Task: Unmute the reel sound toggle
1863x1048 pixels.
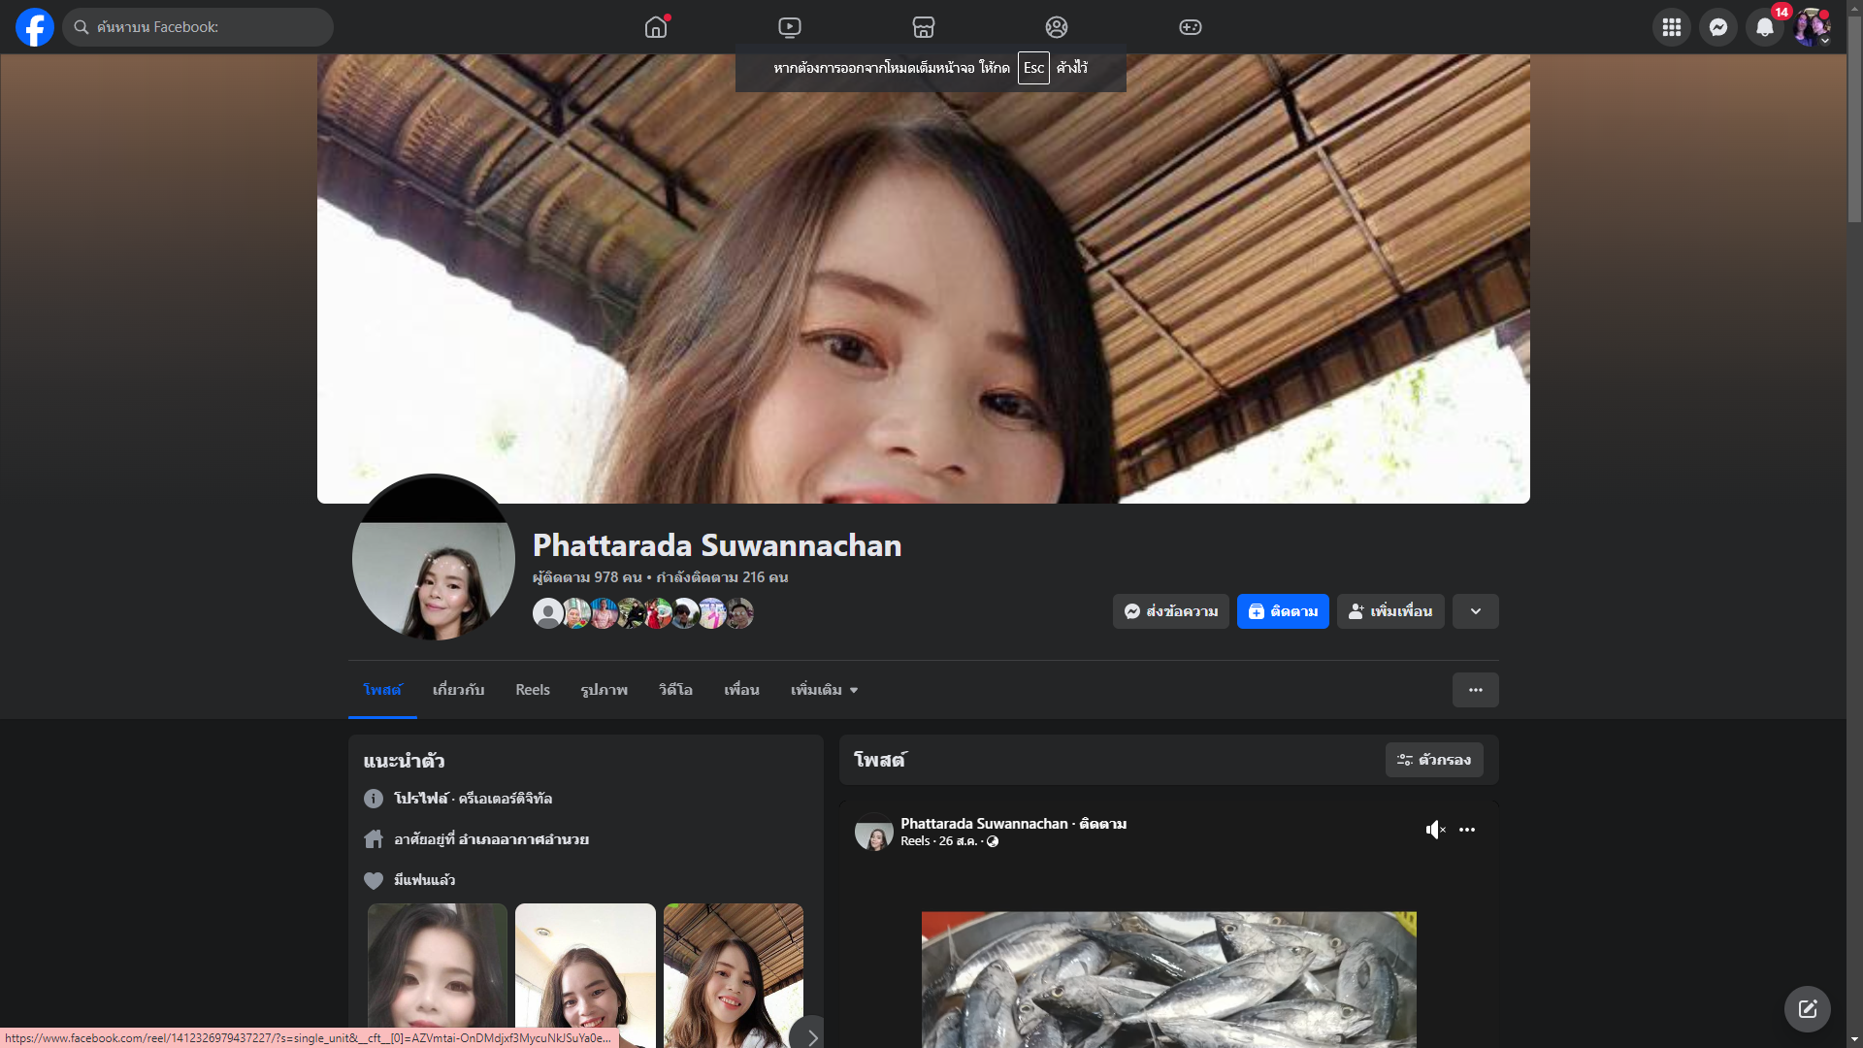Action: click(1435, 830)
